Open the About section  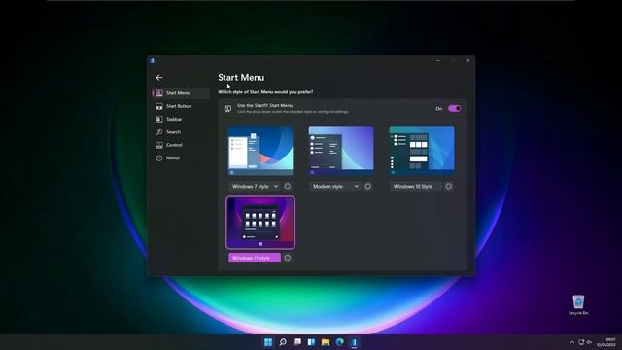pos(181,157)
